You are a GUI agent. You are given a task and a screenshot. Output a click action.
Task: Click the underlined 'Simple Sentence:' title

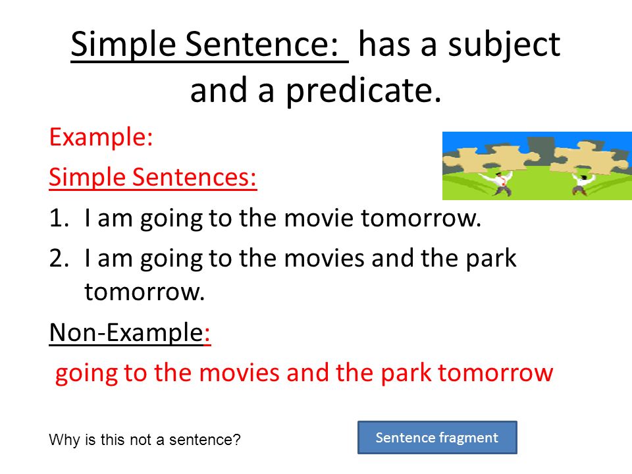[205, 44]
